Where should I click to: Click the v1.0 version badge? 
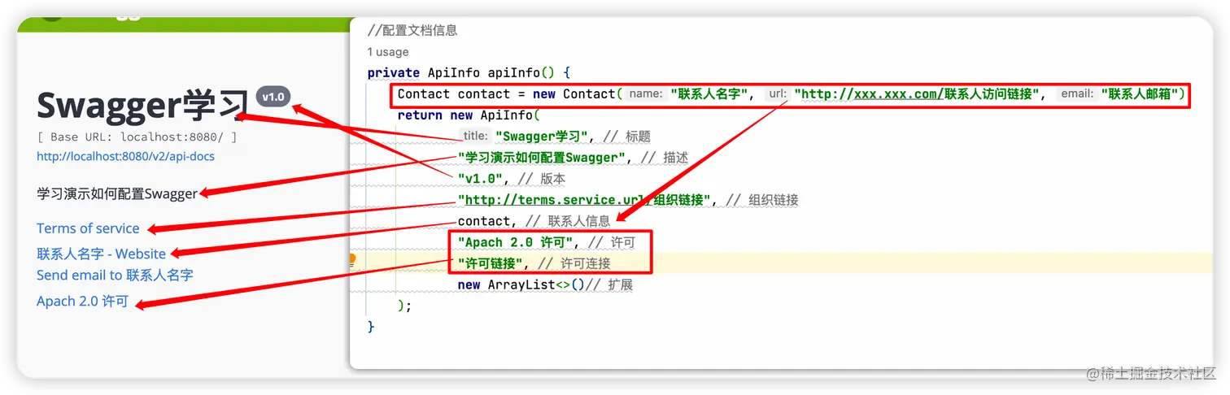273,97
